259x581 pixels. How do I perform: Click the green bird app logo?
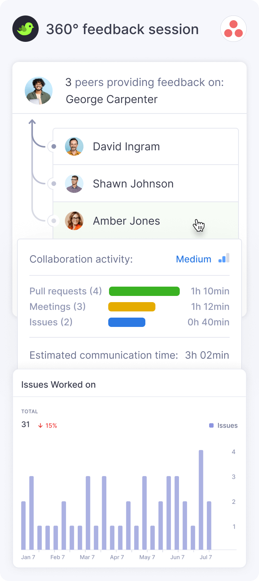pos(26,29)
